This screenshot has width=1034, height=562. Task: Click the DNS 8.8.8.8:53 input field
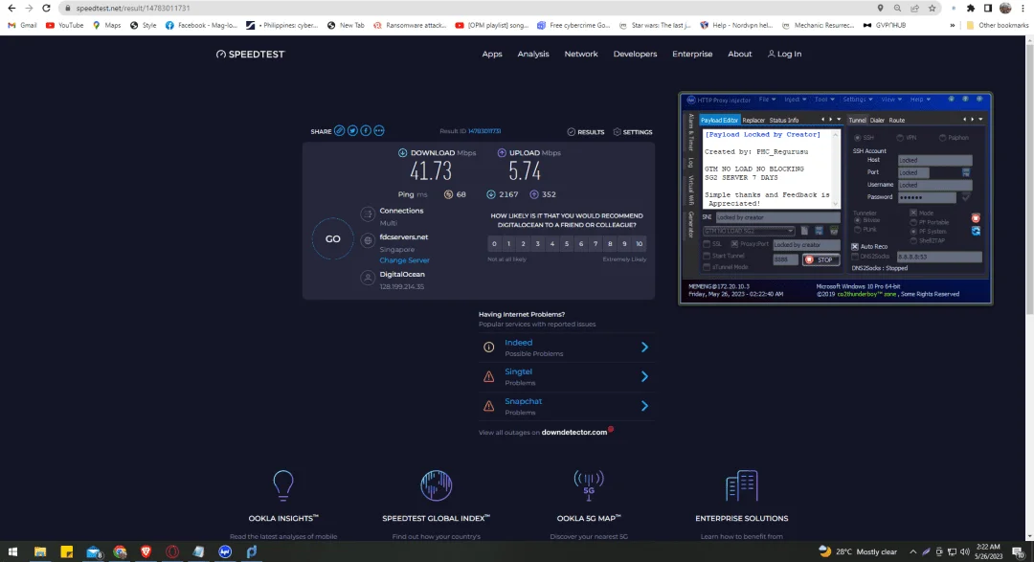[x=939, y=257]
